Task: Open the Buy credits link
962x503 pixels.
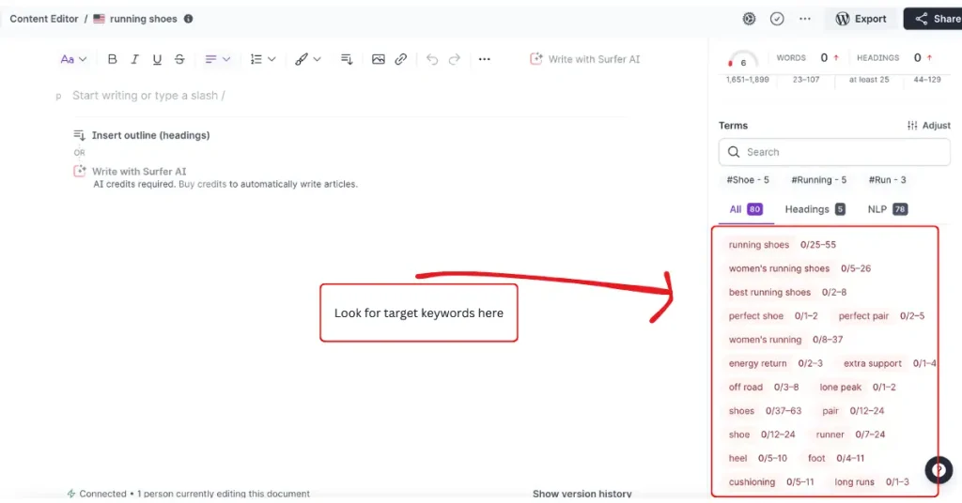Action: point(203,184)
